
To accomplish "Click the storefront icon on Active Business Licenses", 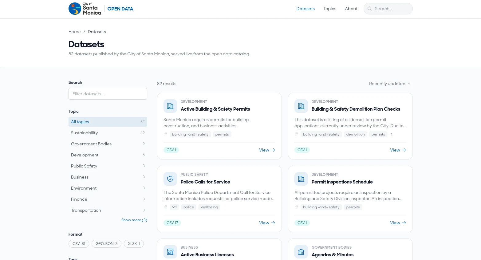I will click(170, 252).
